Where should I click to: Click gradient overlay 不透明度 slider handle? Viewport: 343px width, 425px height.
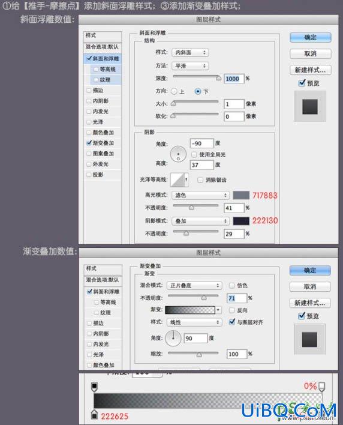click(204, 298)
